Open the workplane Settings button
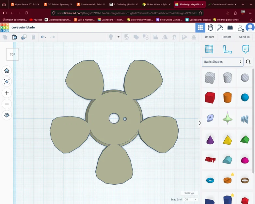This screenshot has height=204, width=255. pyautogui.click(x=189, y=193)
